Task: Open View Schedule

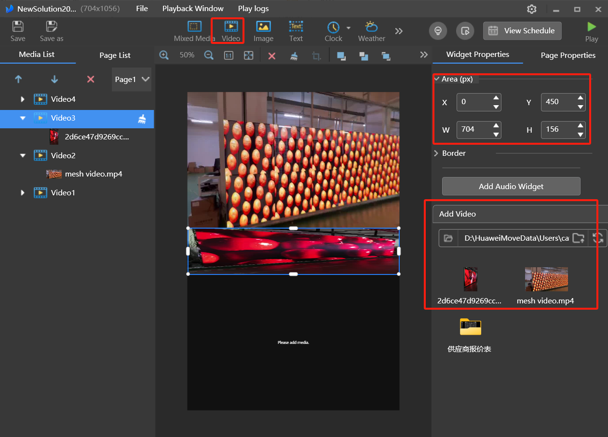Action: [522, 31]
